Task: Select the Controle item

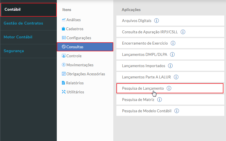Action: tap(74, 56)
